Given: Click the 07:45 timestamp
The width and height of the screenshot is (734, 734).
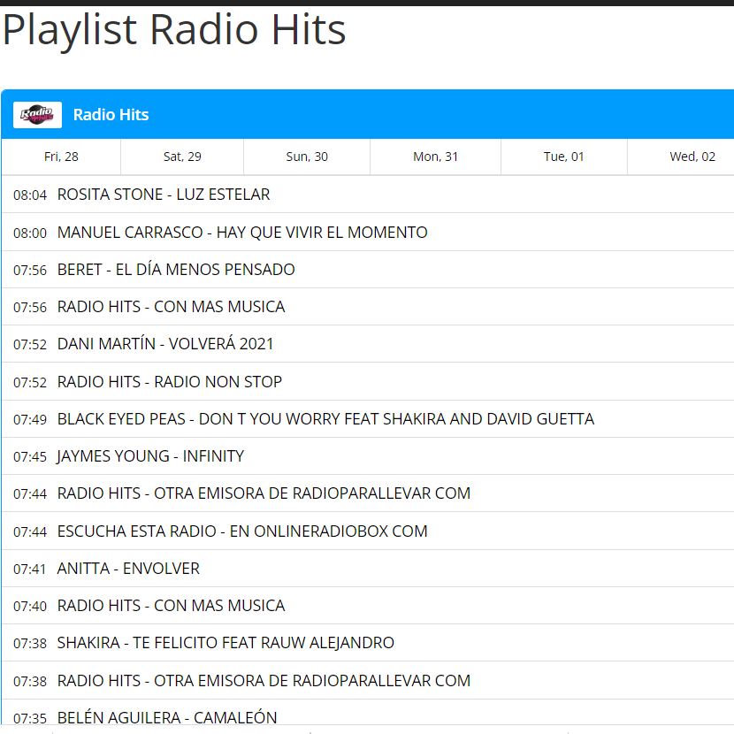Looking at the screenshot, I should (30, 457).
